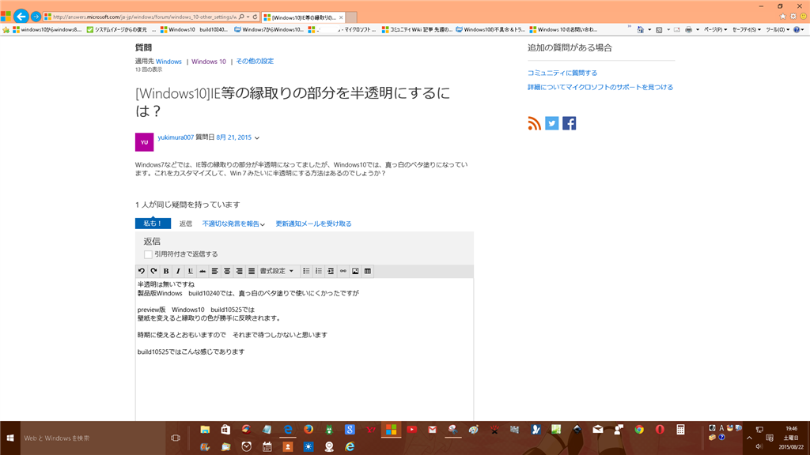Center align text in reply editor
The width and height of the screenshot is (810, 455).
tap(227, 272)
